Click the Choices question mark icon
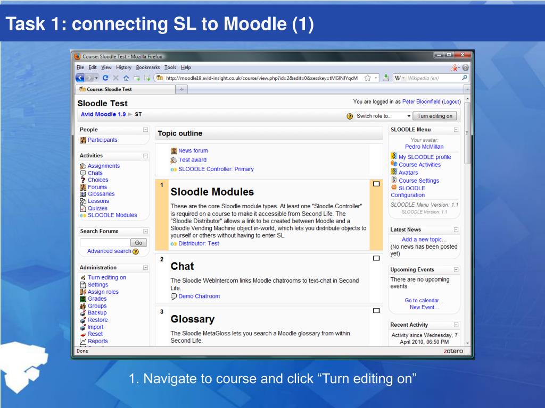Screen dimensions: 545x408 [83, 180]
